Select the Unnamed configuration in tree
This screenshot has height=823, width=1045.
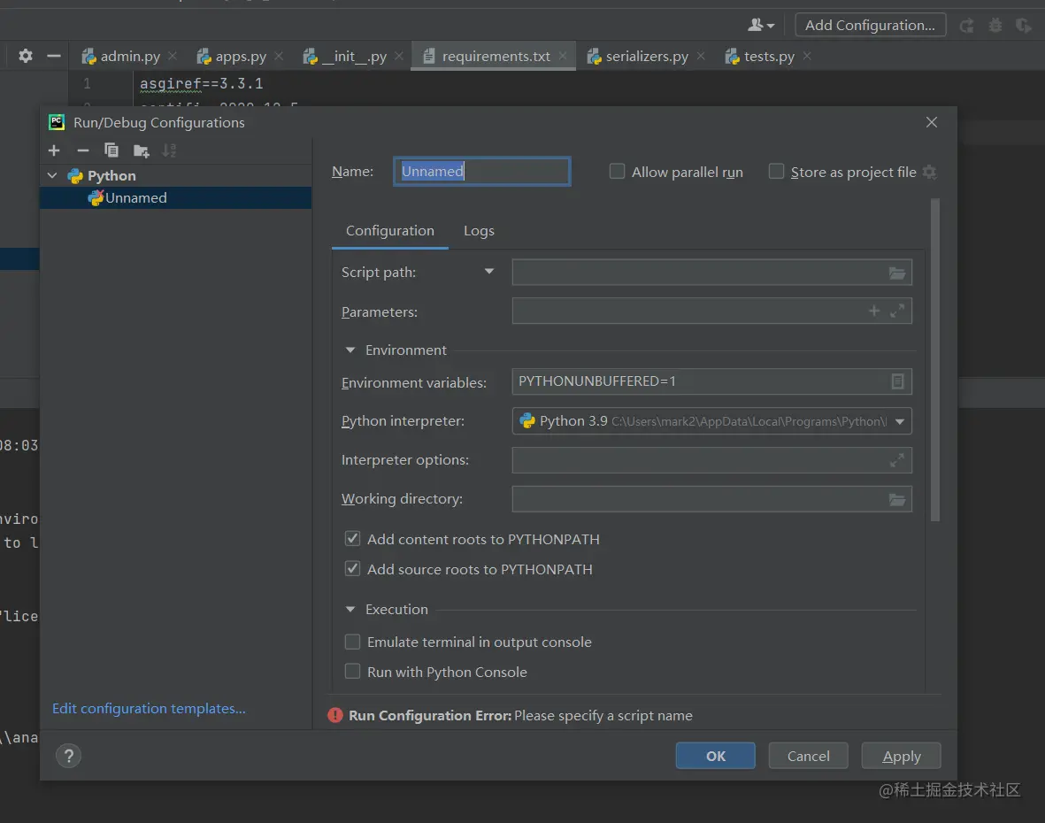176,198
